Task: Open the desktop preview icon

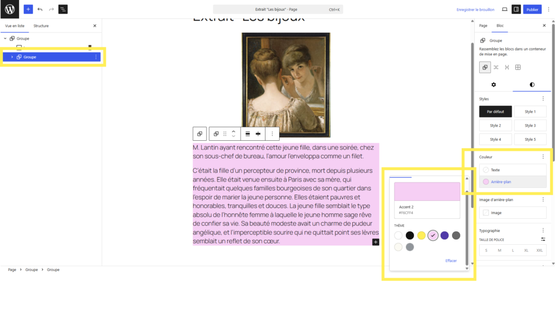Action: [x=505, y=9]
